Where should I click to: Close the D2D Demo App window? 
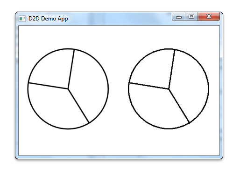(209, 16)
